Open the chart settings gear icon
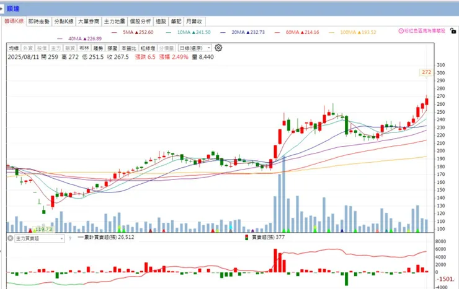This screenshot has height=289, width=459. [x=218, y=48]
